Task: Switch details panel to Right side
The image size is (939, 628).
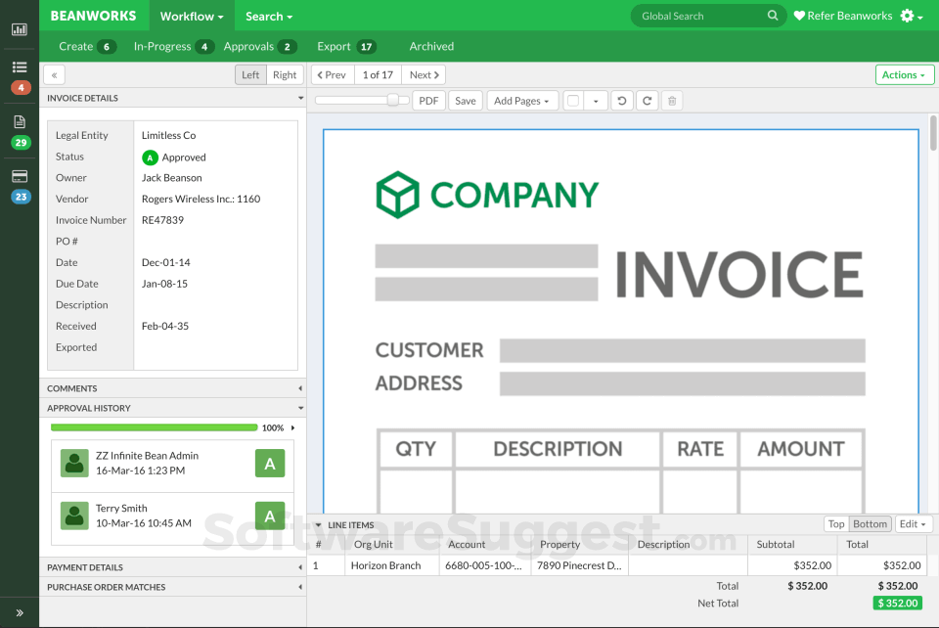Action: click(x=285, y=75)
